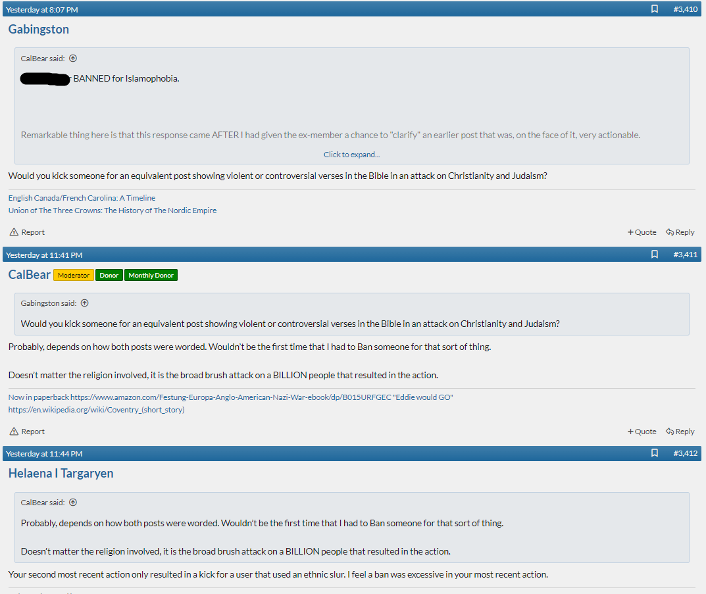Viewport: 706px width, 594px height.
Task: Open CalBear's profile from post #3,411
Action: (x=29, y=274)
